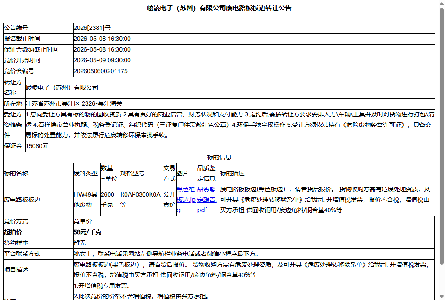
Task: Click the 标的描述 column header
Action: click(232, 174)
